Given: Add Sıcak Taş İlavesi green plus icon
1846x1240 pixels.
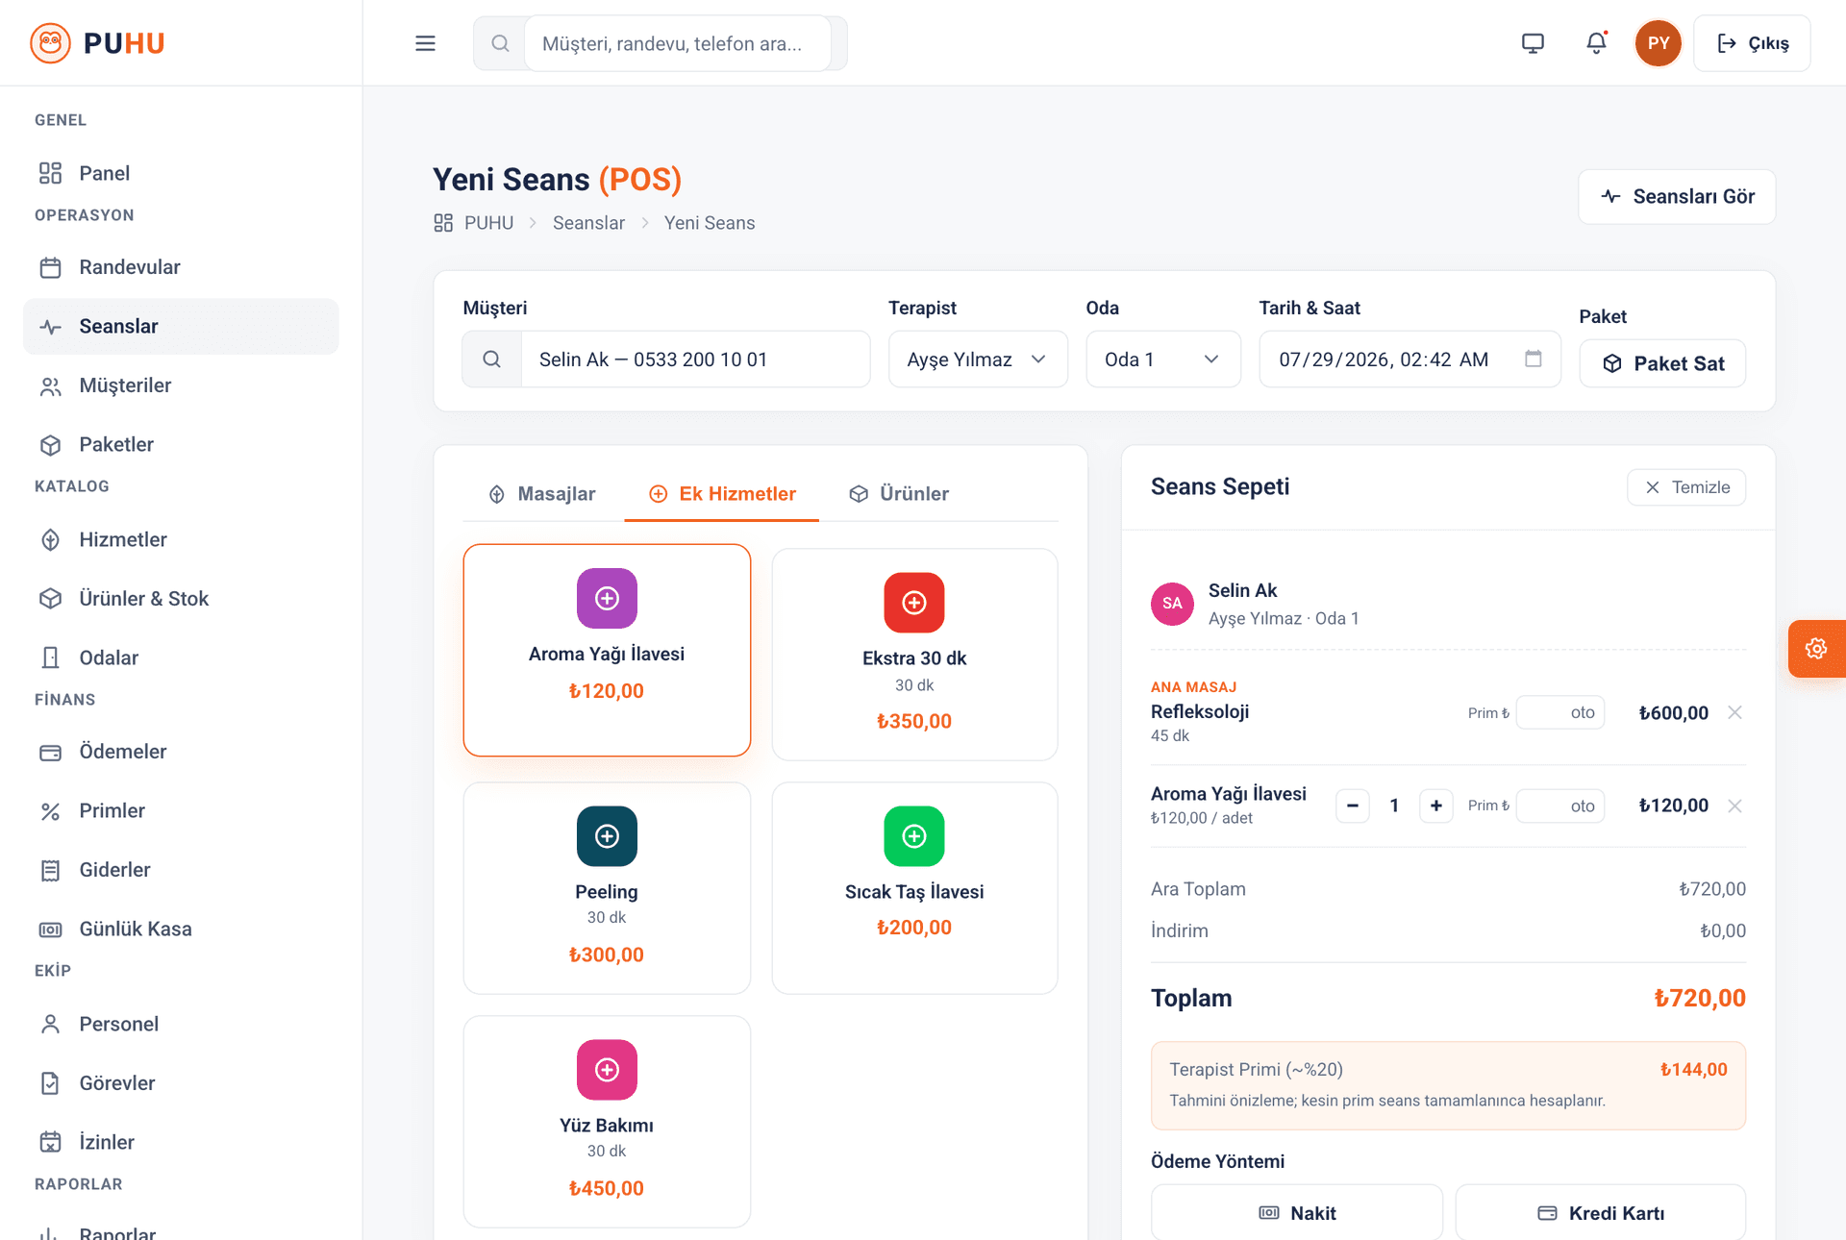Looking at the screenshot, I should pyautogui.click(x=914, y=836).
